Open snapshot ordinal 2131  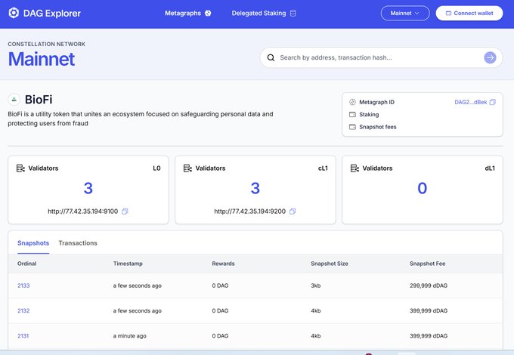point(23,335)
